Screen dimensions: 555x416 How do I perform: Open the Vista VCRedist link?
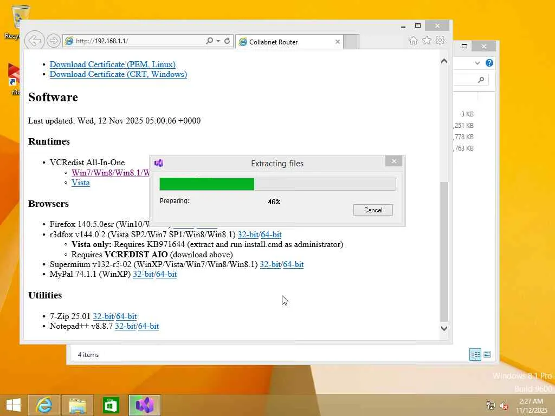click(x=81, y=183)
